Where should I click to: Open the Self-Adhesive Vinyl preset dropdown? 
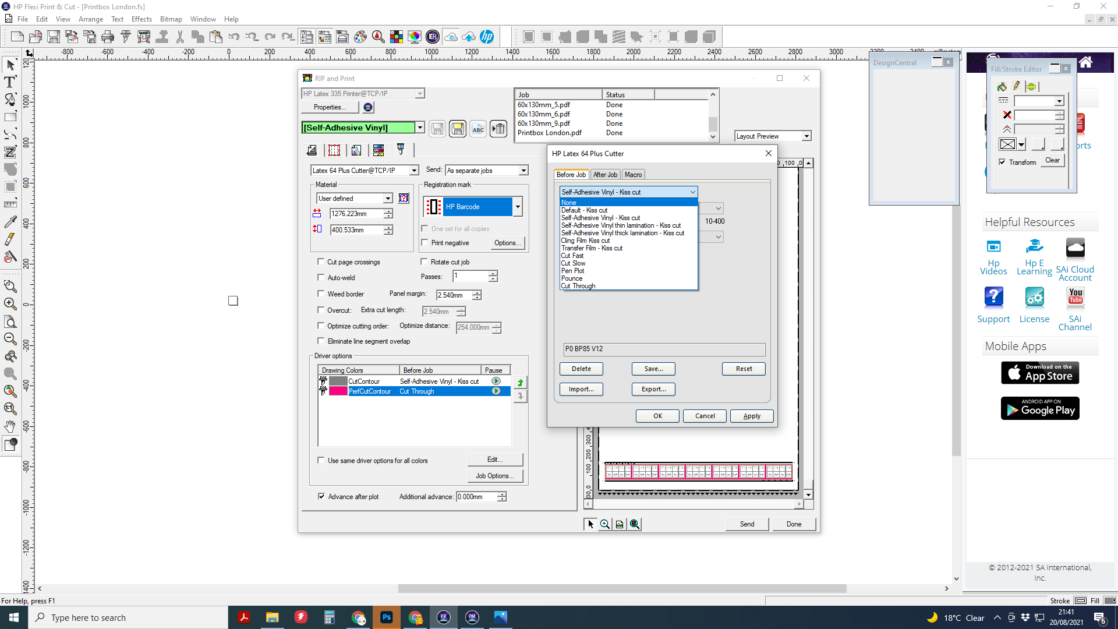[x=420, y=128]
